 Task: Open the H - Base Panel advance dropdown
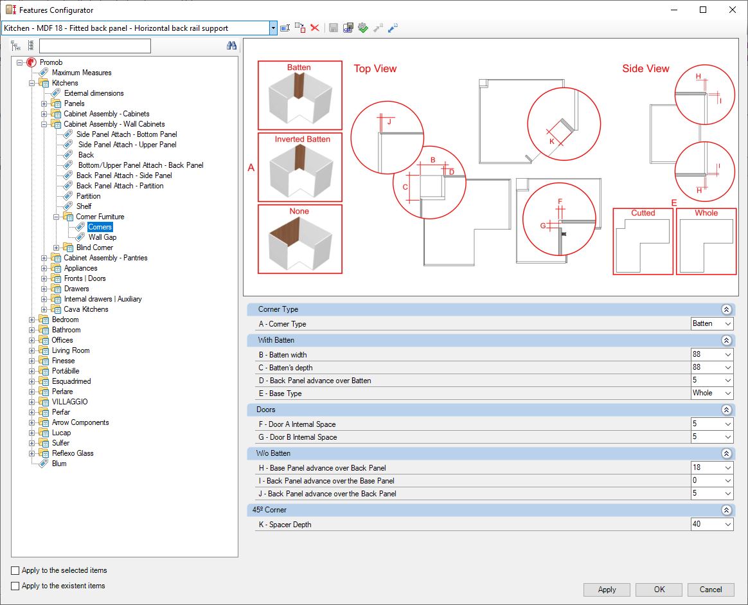727,468
